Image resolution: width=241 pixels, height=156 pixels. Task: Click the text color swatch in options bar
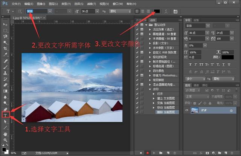157,11
